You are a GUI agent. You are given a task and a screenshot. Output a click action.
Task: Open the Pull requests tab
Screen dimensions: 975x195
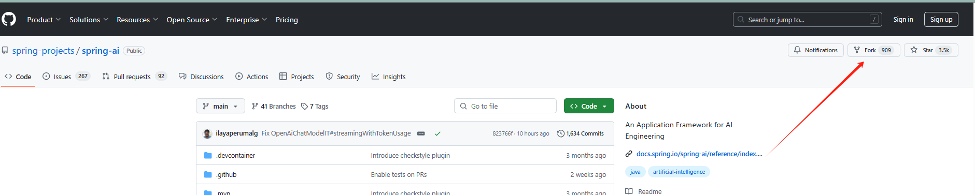tap(134, 77)
